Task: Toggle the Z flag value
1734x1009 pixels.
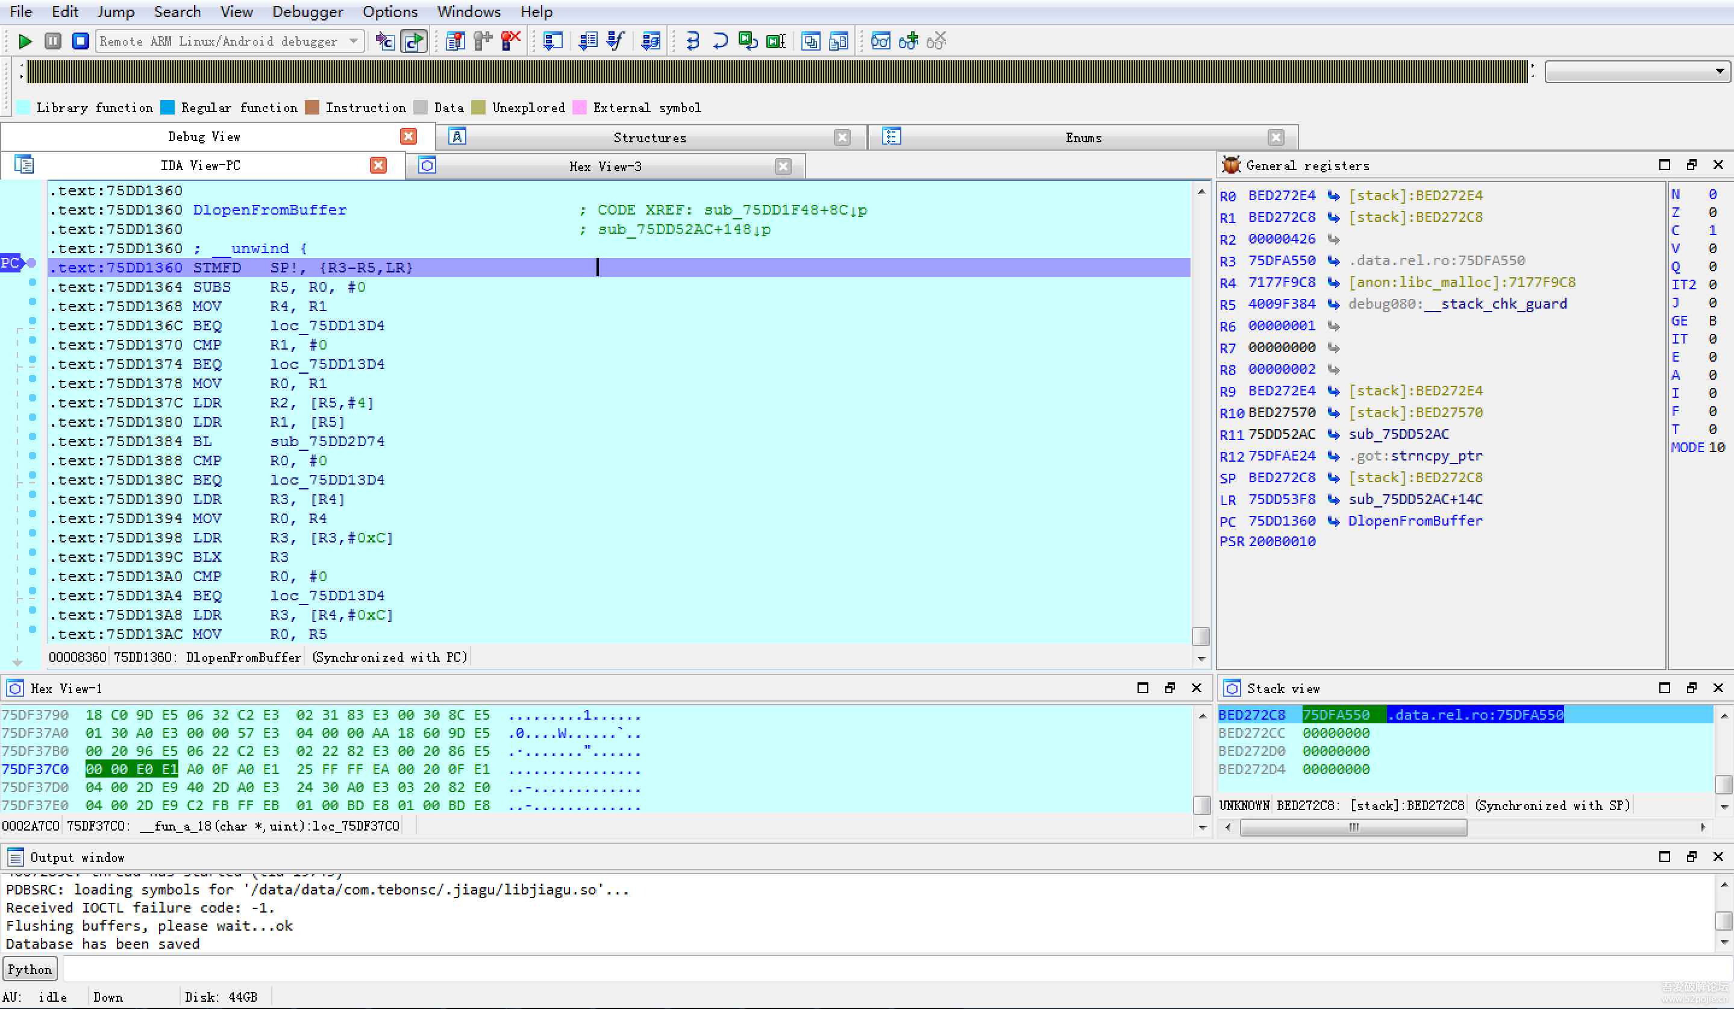Action: [x=1712, y=213]
